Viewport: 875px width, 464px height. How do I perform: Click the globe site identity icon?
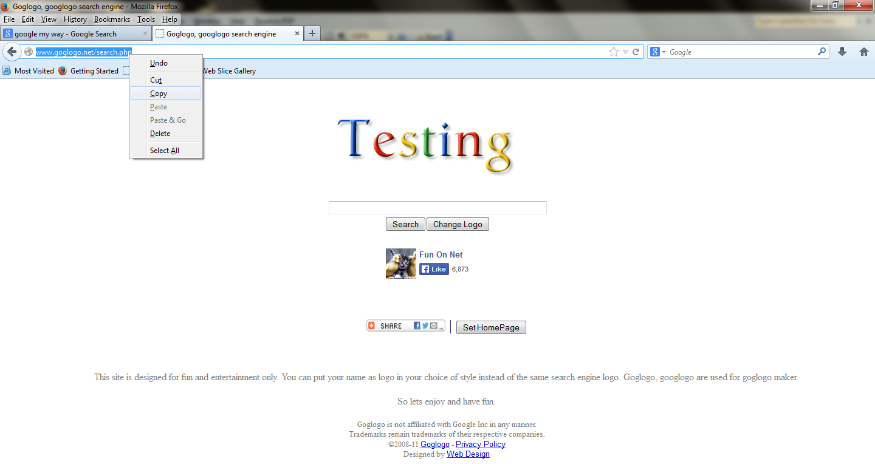pyautogui.click(x=29, y=52)
